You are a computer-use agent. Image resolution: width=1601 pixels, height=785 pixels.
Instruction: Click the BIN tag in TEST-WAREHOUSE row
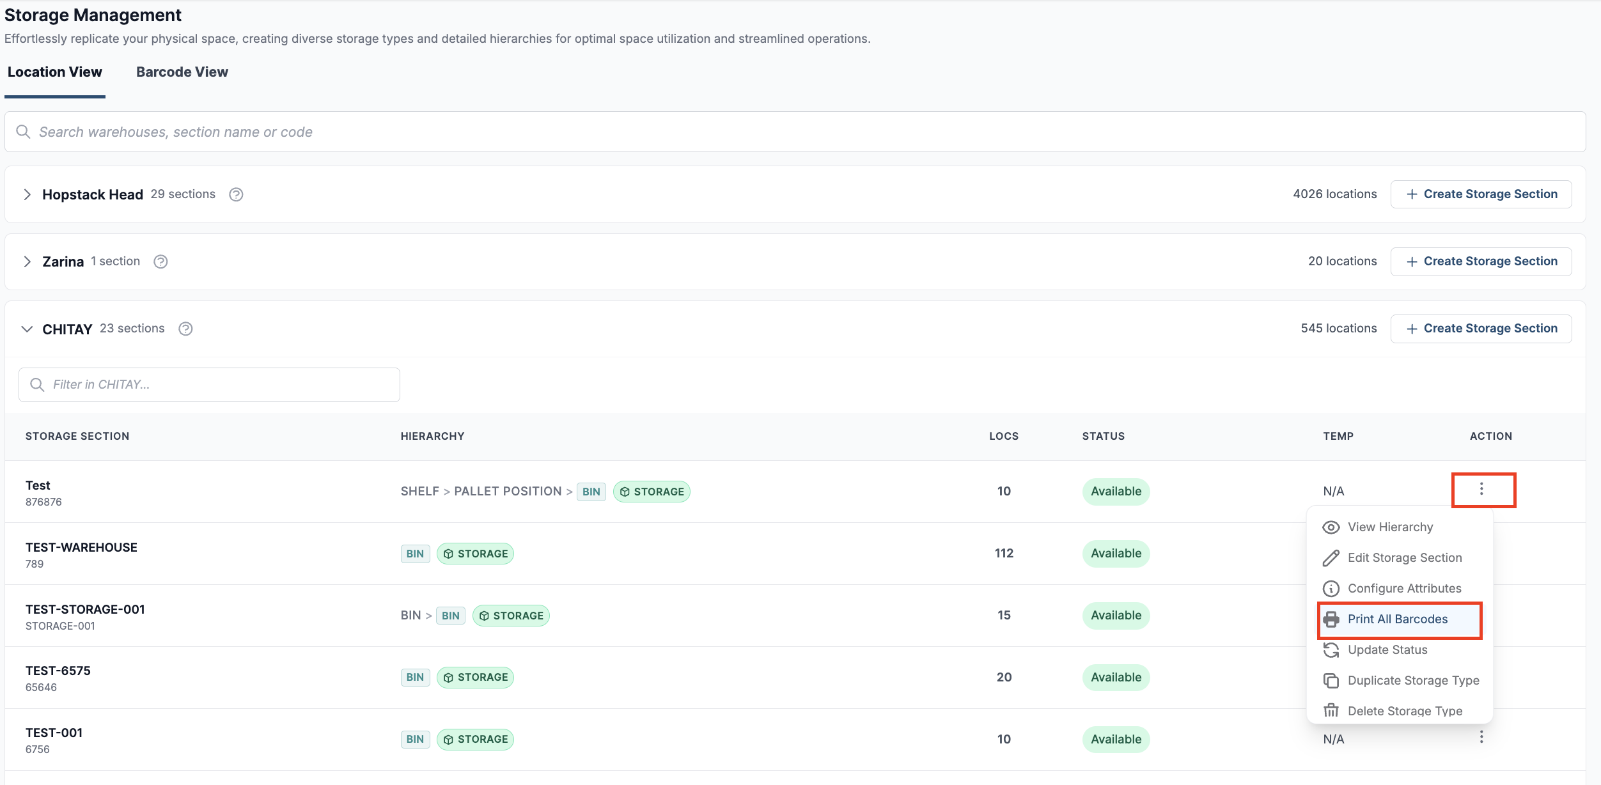[x=415, y=554]
